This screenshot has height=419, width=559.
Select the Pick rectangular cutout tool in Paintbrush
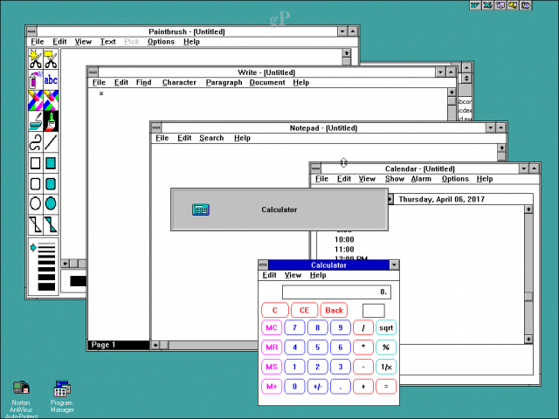[51, 59]
